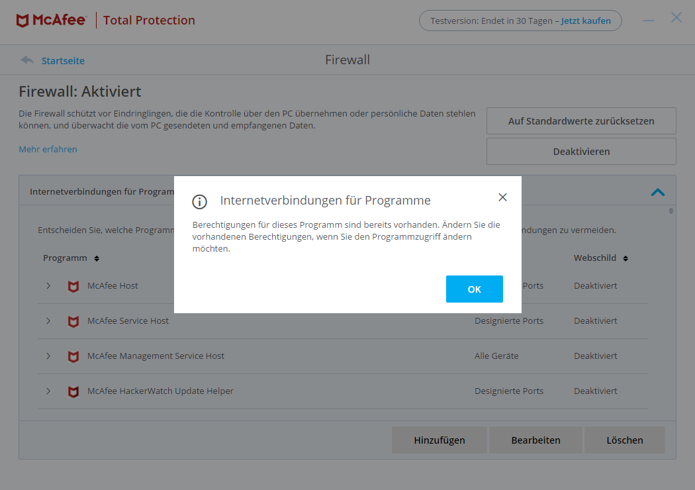Click Firewall: Aktiviert heading
Screen dimensions: 695x490
[80, 92]
